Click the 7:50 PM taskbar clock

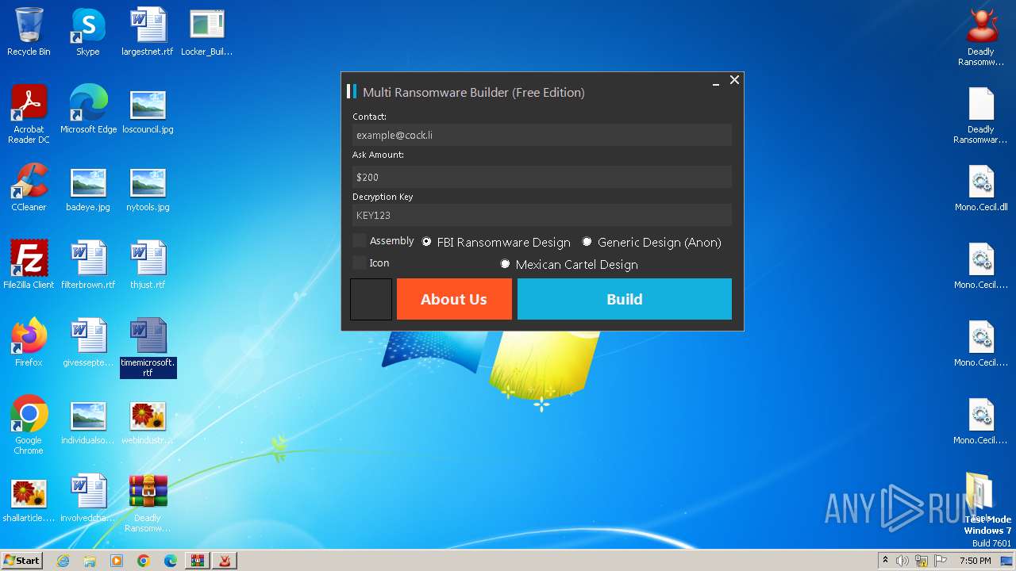(x=975, y=561)
